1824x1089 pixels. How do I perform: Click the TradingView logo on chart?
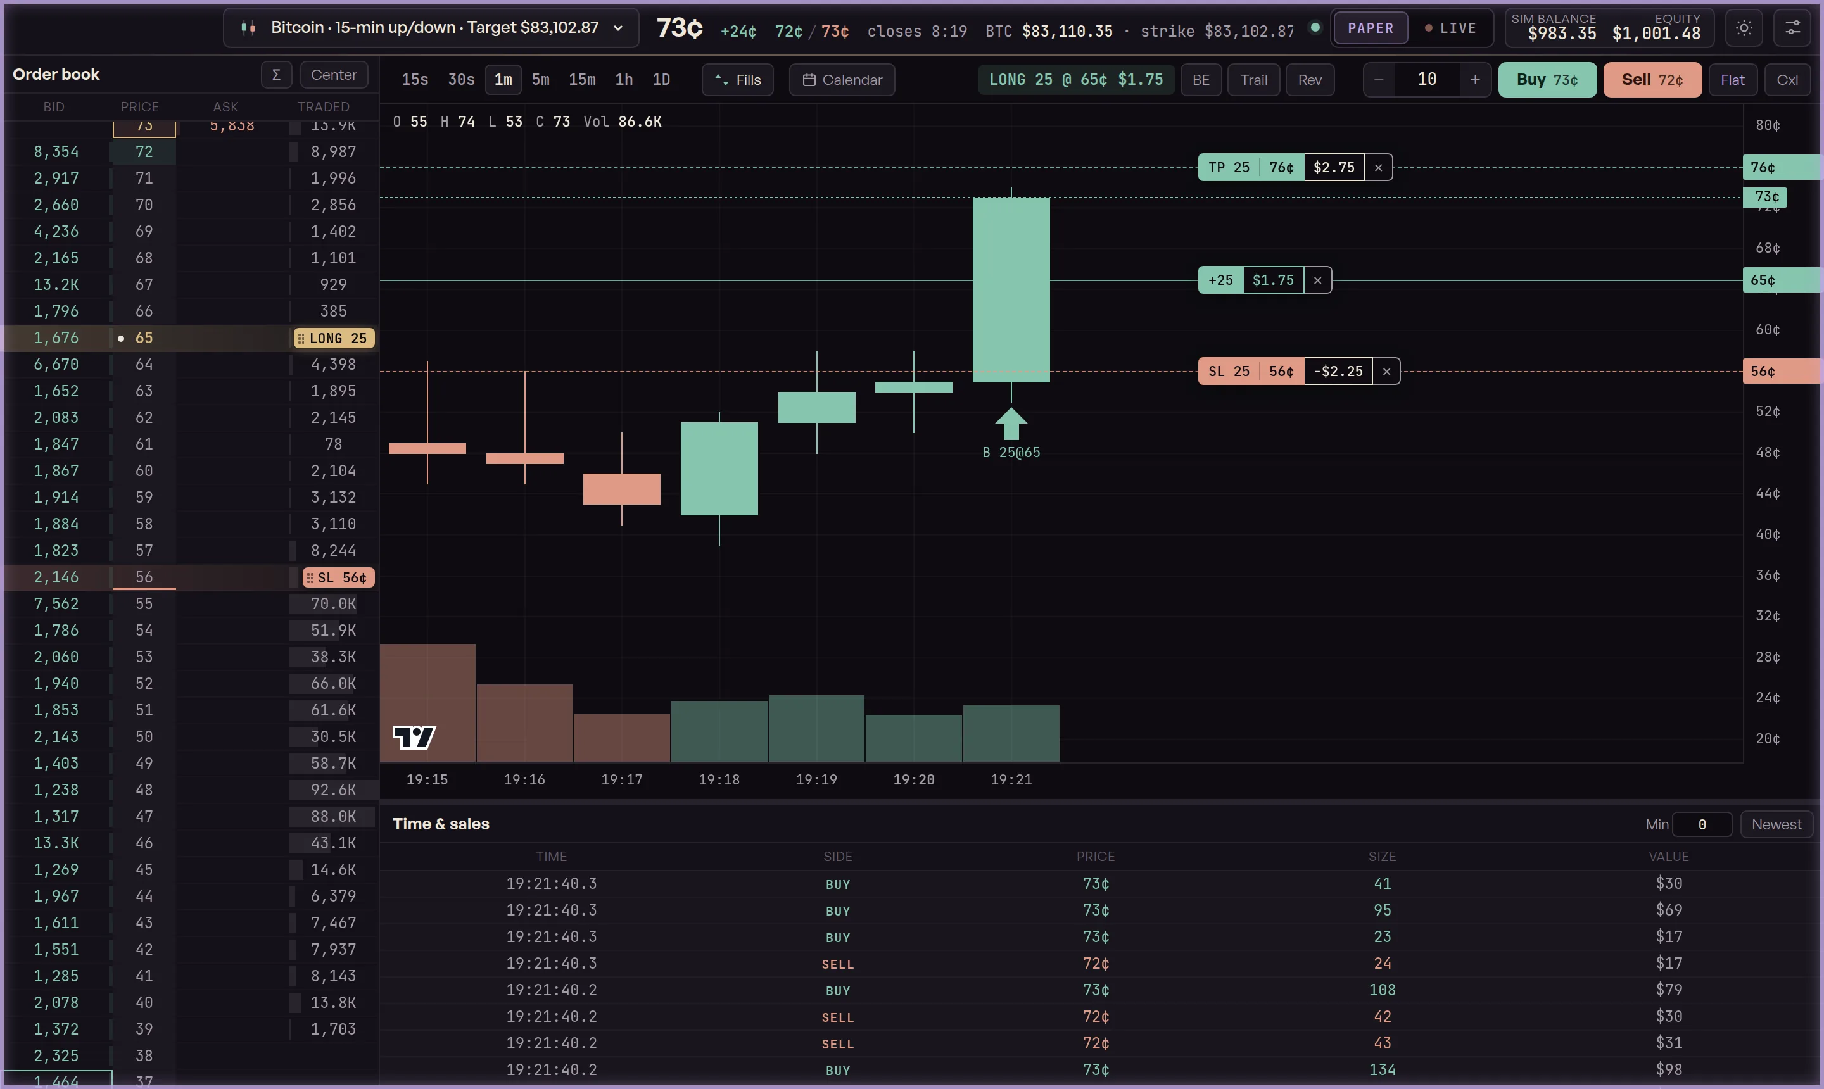coord(414,737)
